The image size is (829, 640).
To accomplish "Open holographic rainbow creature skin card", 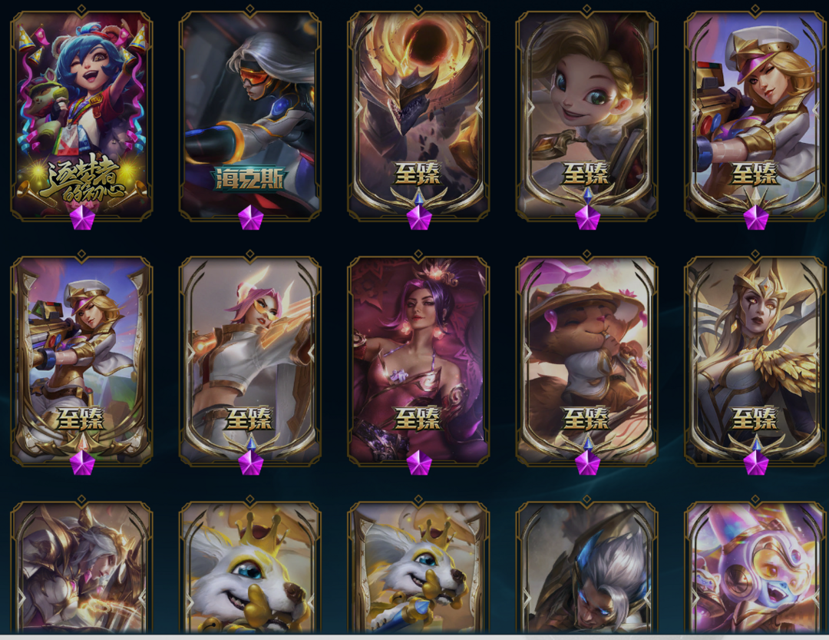I will click(x=755, y=568).
